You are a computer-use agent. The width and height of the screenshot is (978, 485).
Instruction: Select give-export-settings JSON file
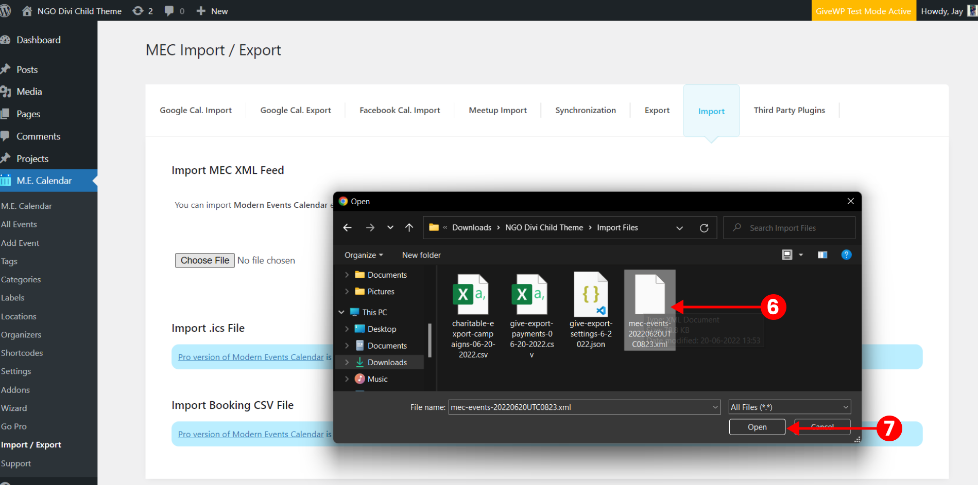(591, 311)
